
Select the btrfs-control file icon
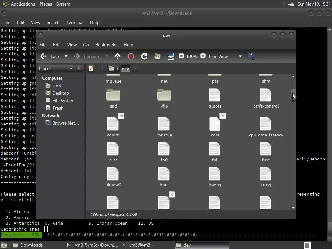(x=266, y=95)
